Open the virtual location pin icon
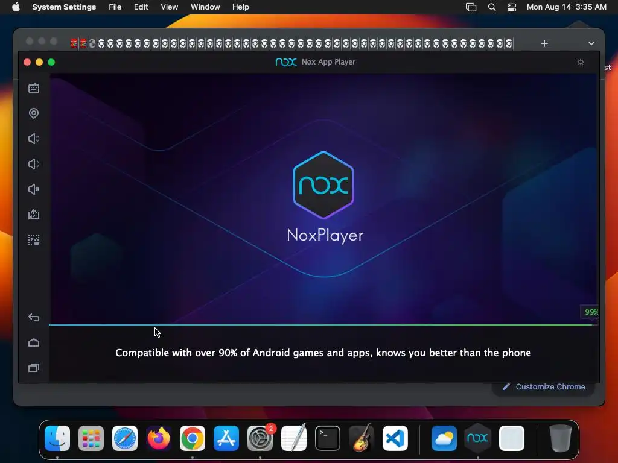Image resolution: width=618 pixels, height=463 pixels. [34, 113]
